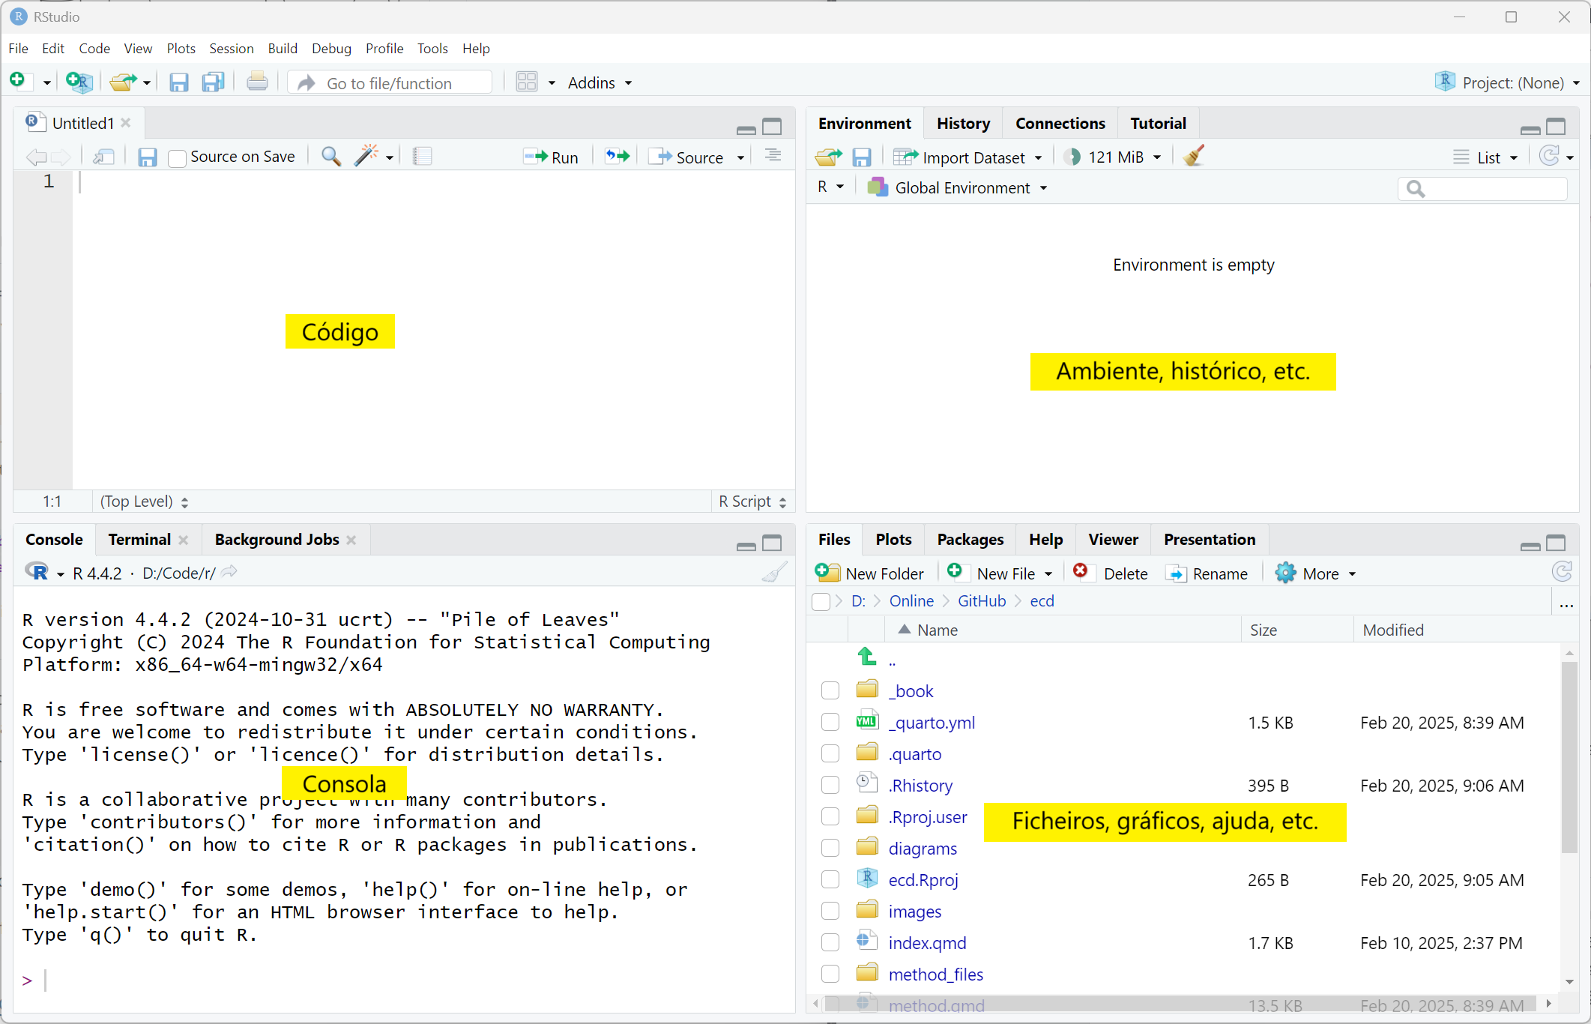1591x1024 pixels.
Task: Click the Run button in editor
Action: tap(552, 157)
